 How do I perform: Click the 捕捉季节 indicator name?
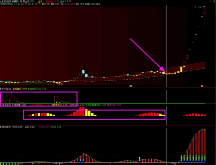(6, 127)
